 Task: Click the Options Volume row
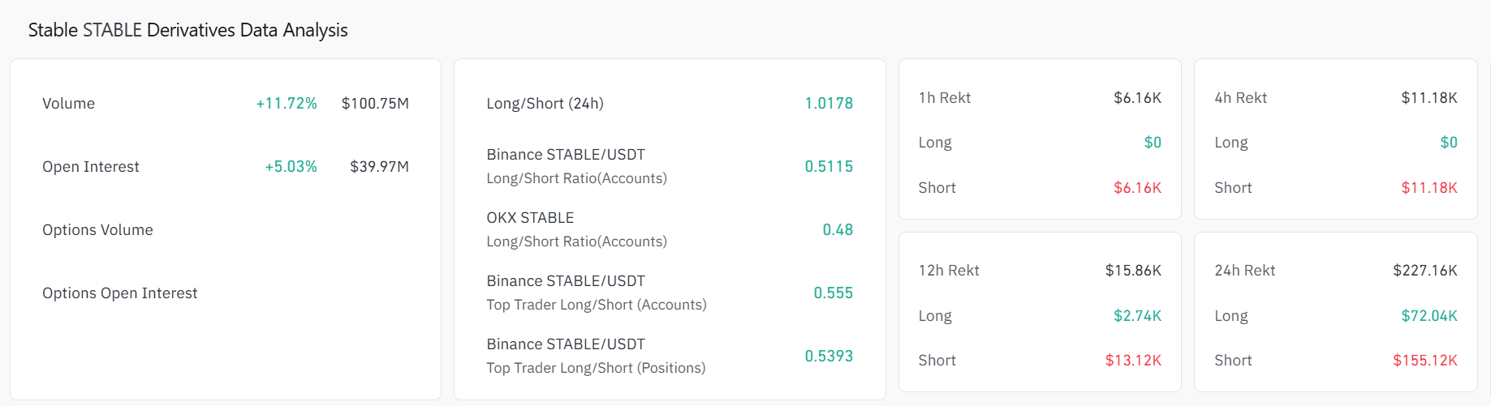pyautogui.click(x=97, y=230)
